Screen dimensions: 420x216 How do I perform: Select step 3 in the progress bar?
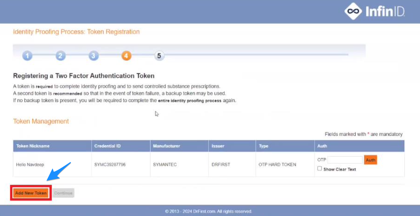(x=93, y=56)
